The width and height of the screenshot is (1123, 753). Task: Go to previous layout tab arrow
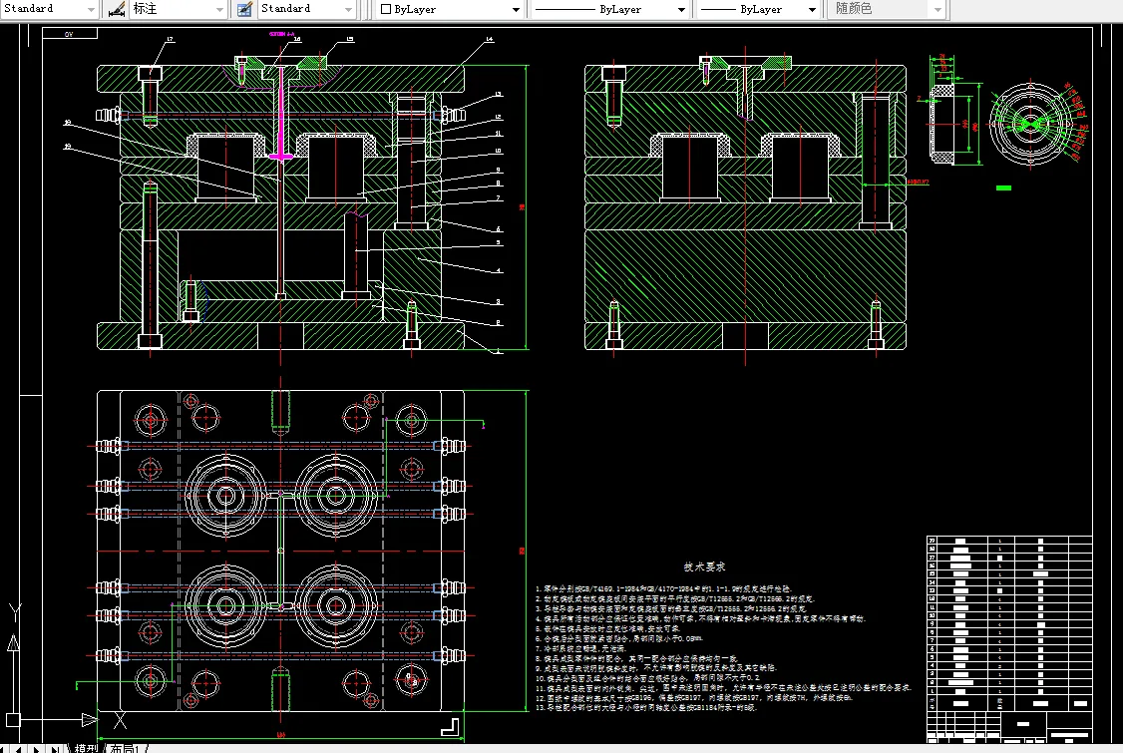tap(19, 749)
